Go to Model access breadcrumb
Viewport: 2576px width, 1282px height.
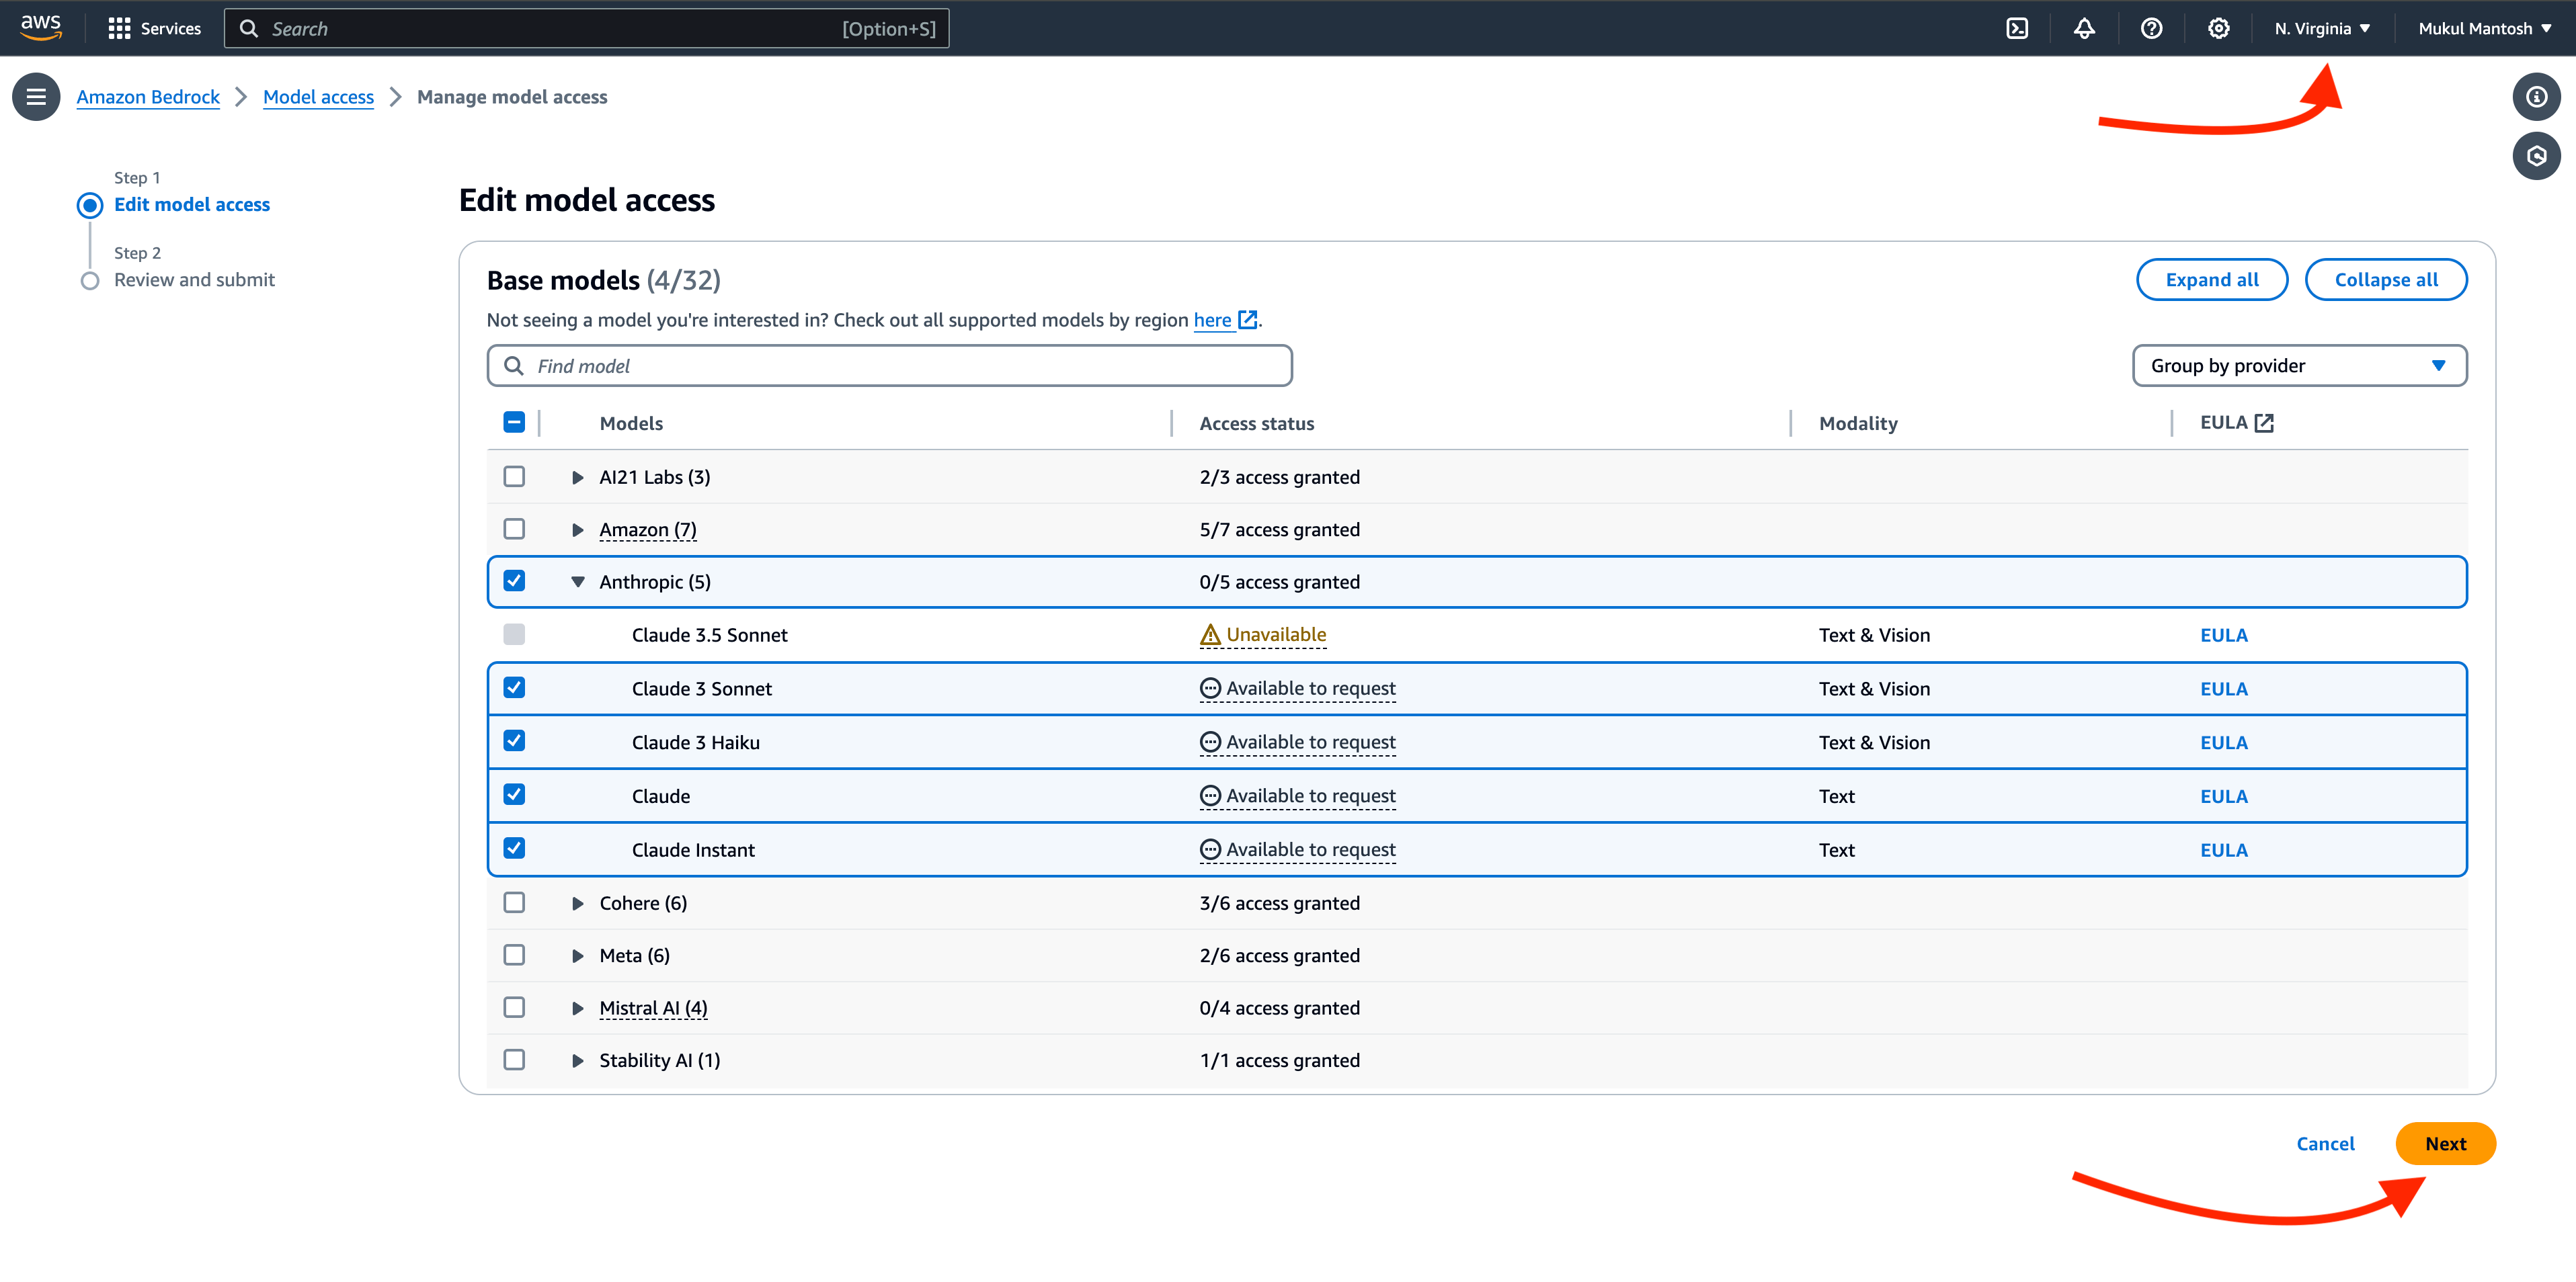click(x=318, y=97)
